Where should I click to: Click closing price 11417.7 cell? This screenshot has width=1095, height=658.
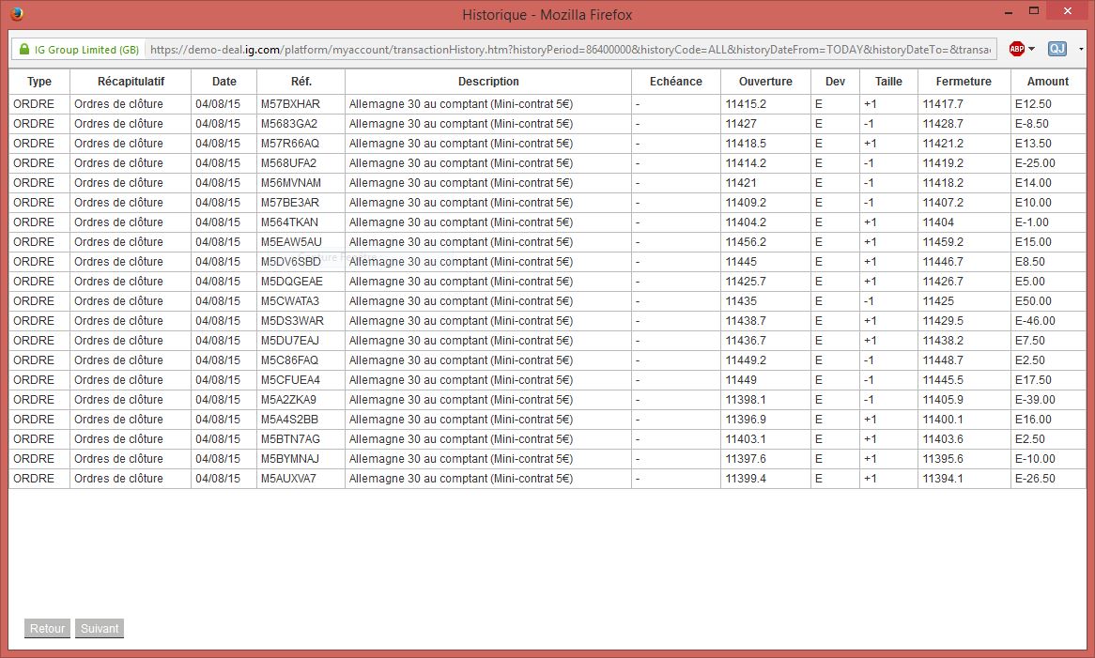click(964, 104)
